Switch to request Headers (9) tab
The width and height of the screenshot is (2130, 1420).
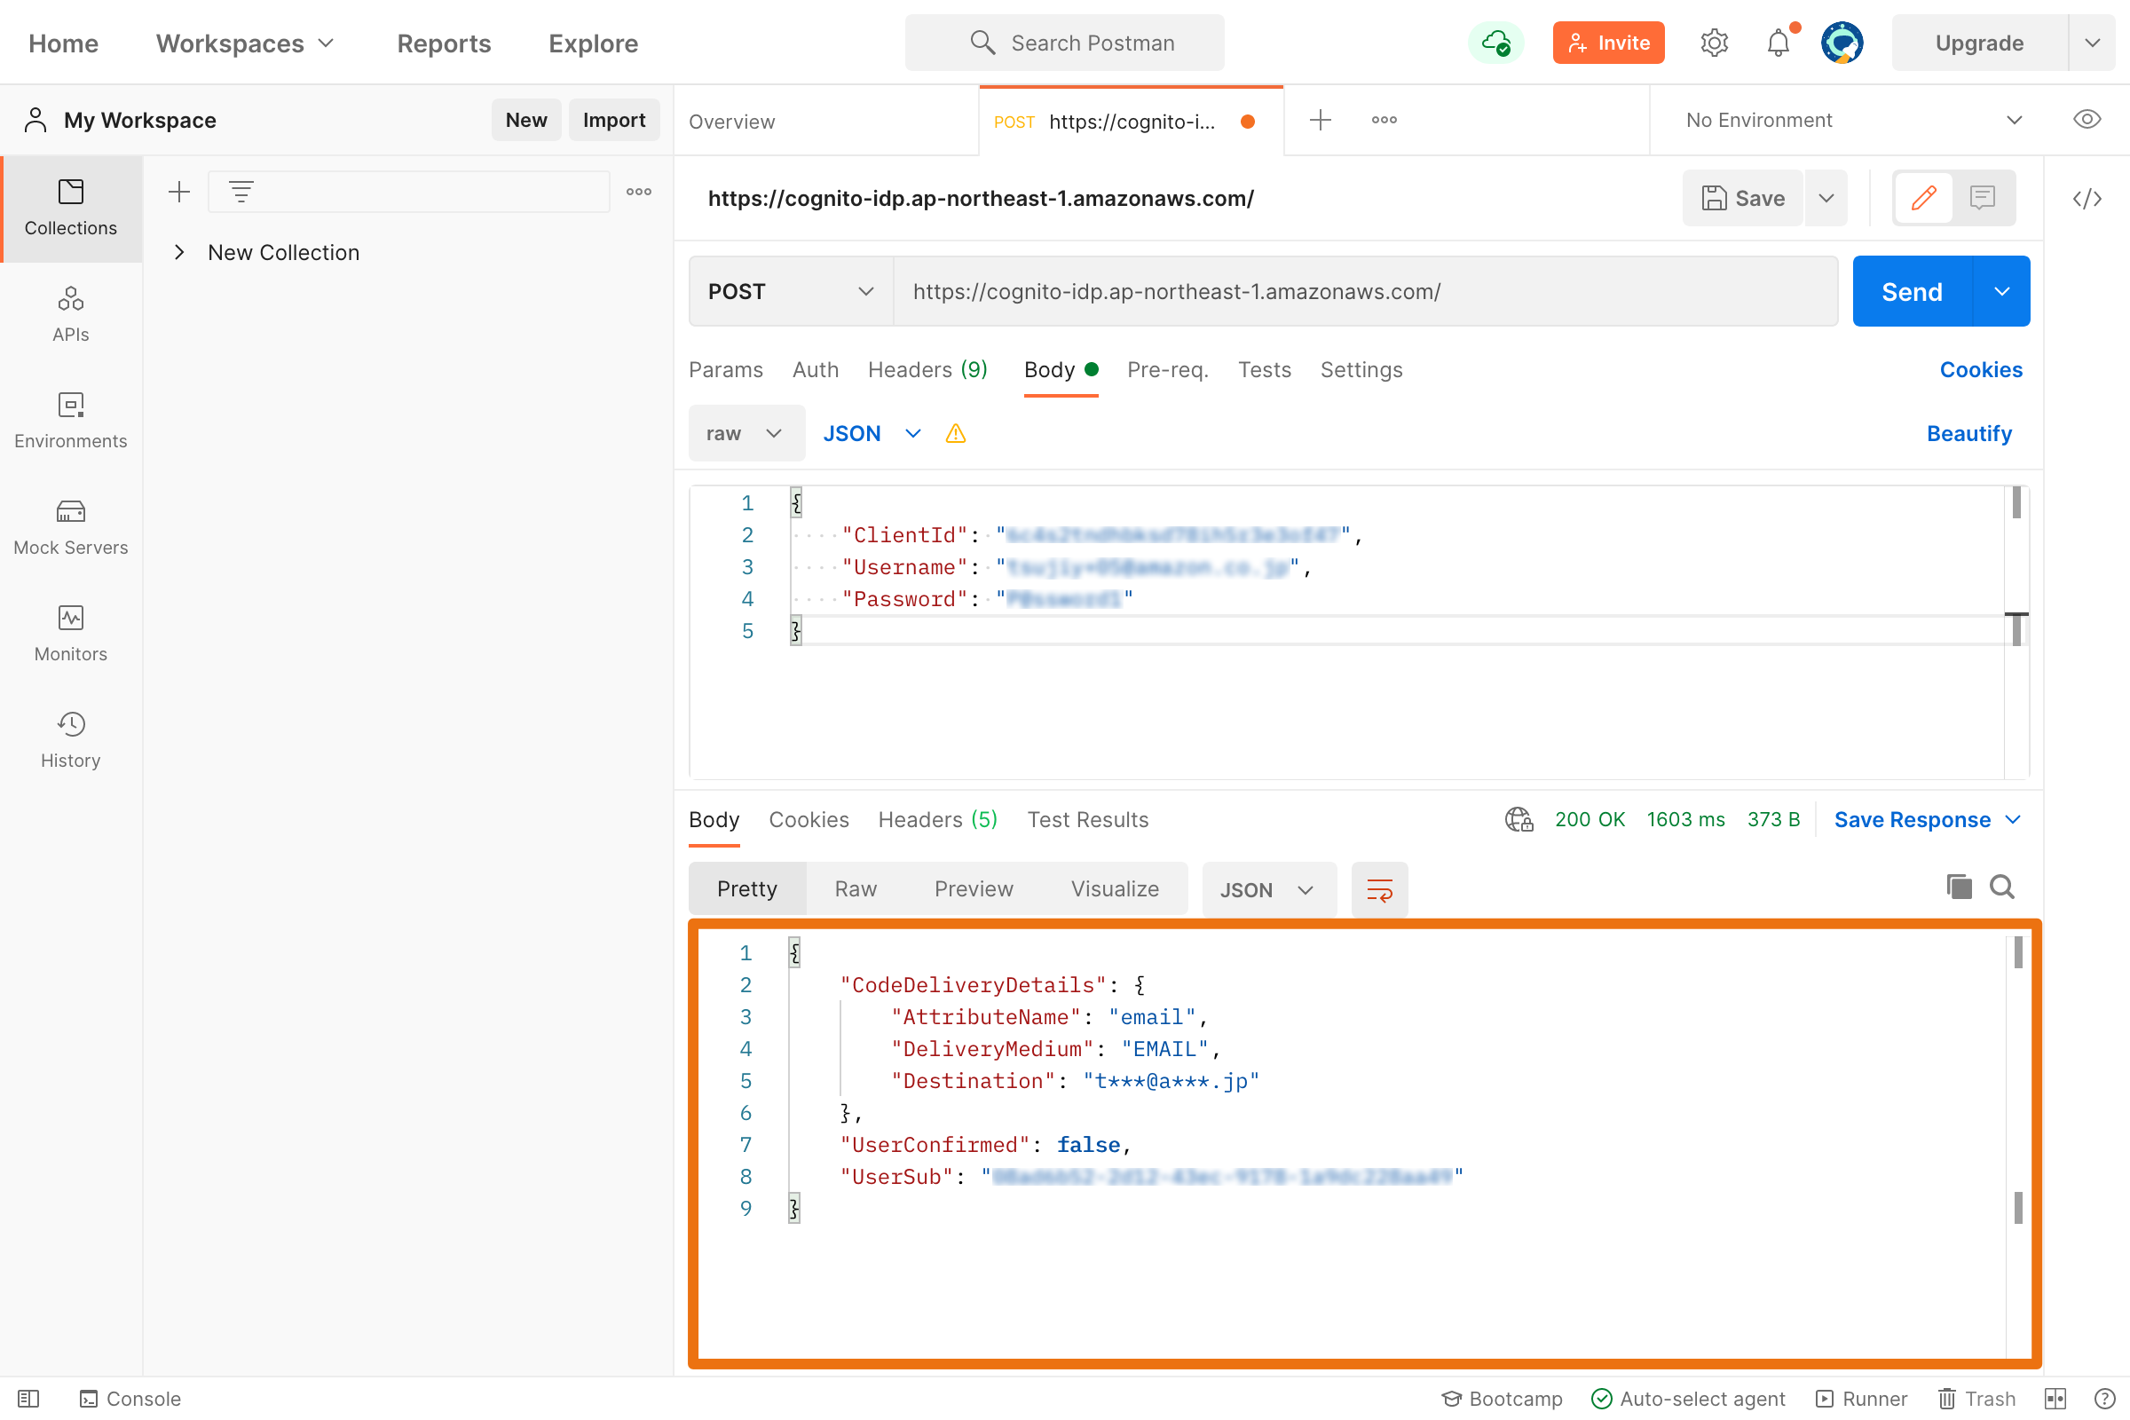pyautogui.click(x=927, y=369)
